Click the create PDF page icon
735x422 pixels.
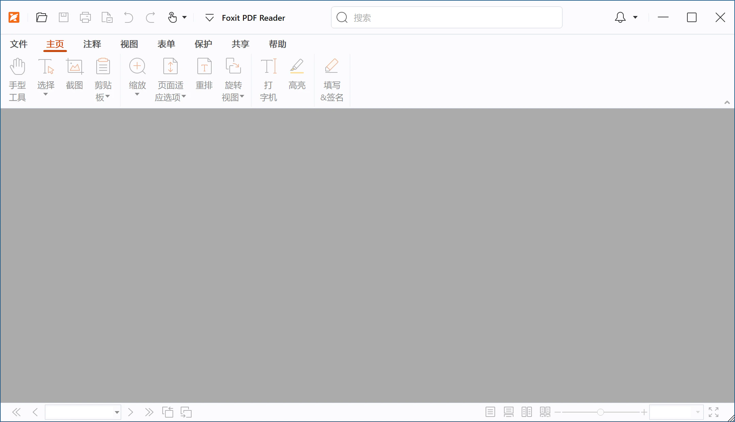(x=107, y=17)
